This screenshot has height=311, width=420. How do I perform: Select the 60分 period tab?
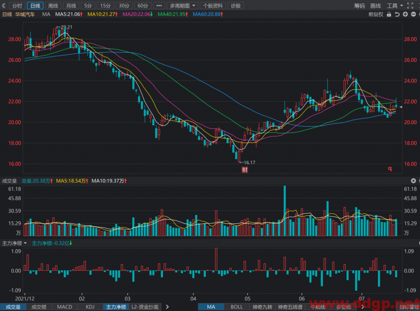coord(143,6)
